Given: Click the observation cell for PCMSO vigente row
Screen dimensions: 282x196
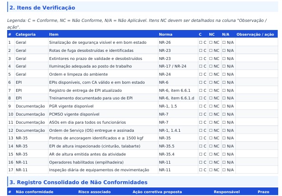Looking at the screenshot, I should [x=257, y=114].
